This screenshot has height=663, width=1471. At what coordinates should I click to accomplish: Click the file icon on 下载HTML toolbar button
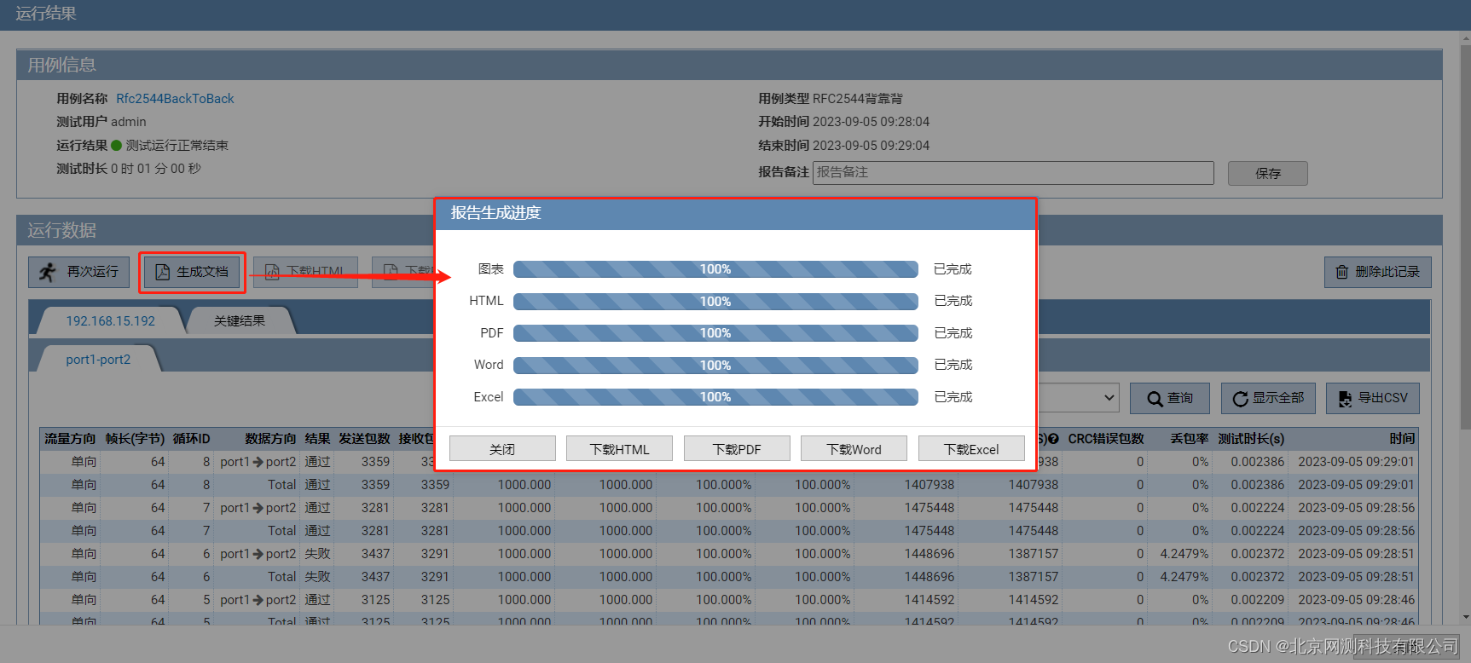272,272
